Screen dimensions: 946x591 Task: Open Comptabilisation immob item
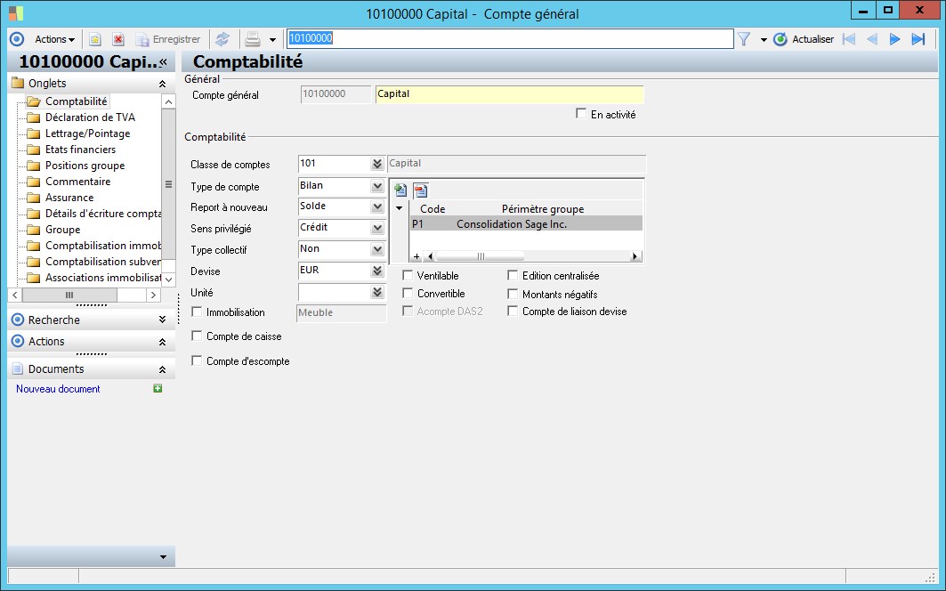pyautogui.click(x=103, y=245)
